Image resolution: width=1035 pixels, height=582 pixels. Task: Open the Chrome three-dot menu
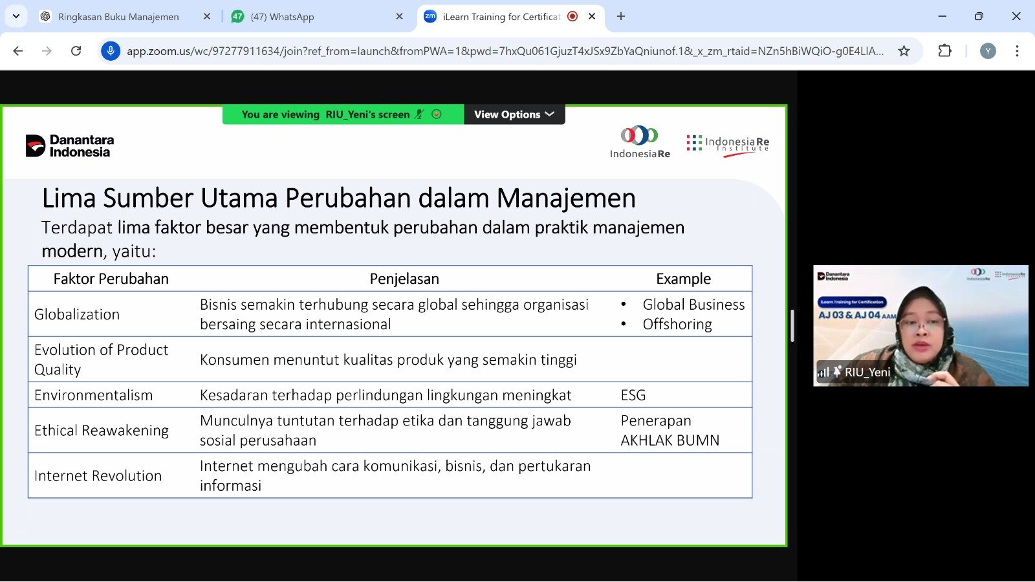coord(1017,51)
